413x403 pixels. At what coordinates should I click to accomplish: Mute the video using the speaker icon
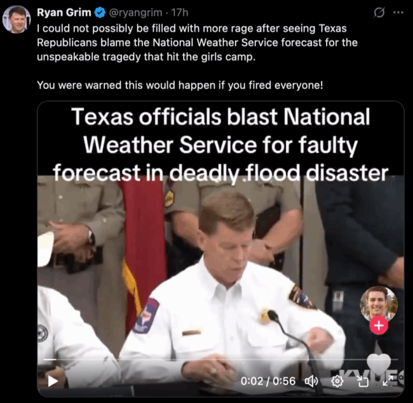tap(311, 381)
